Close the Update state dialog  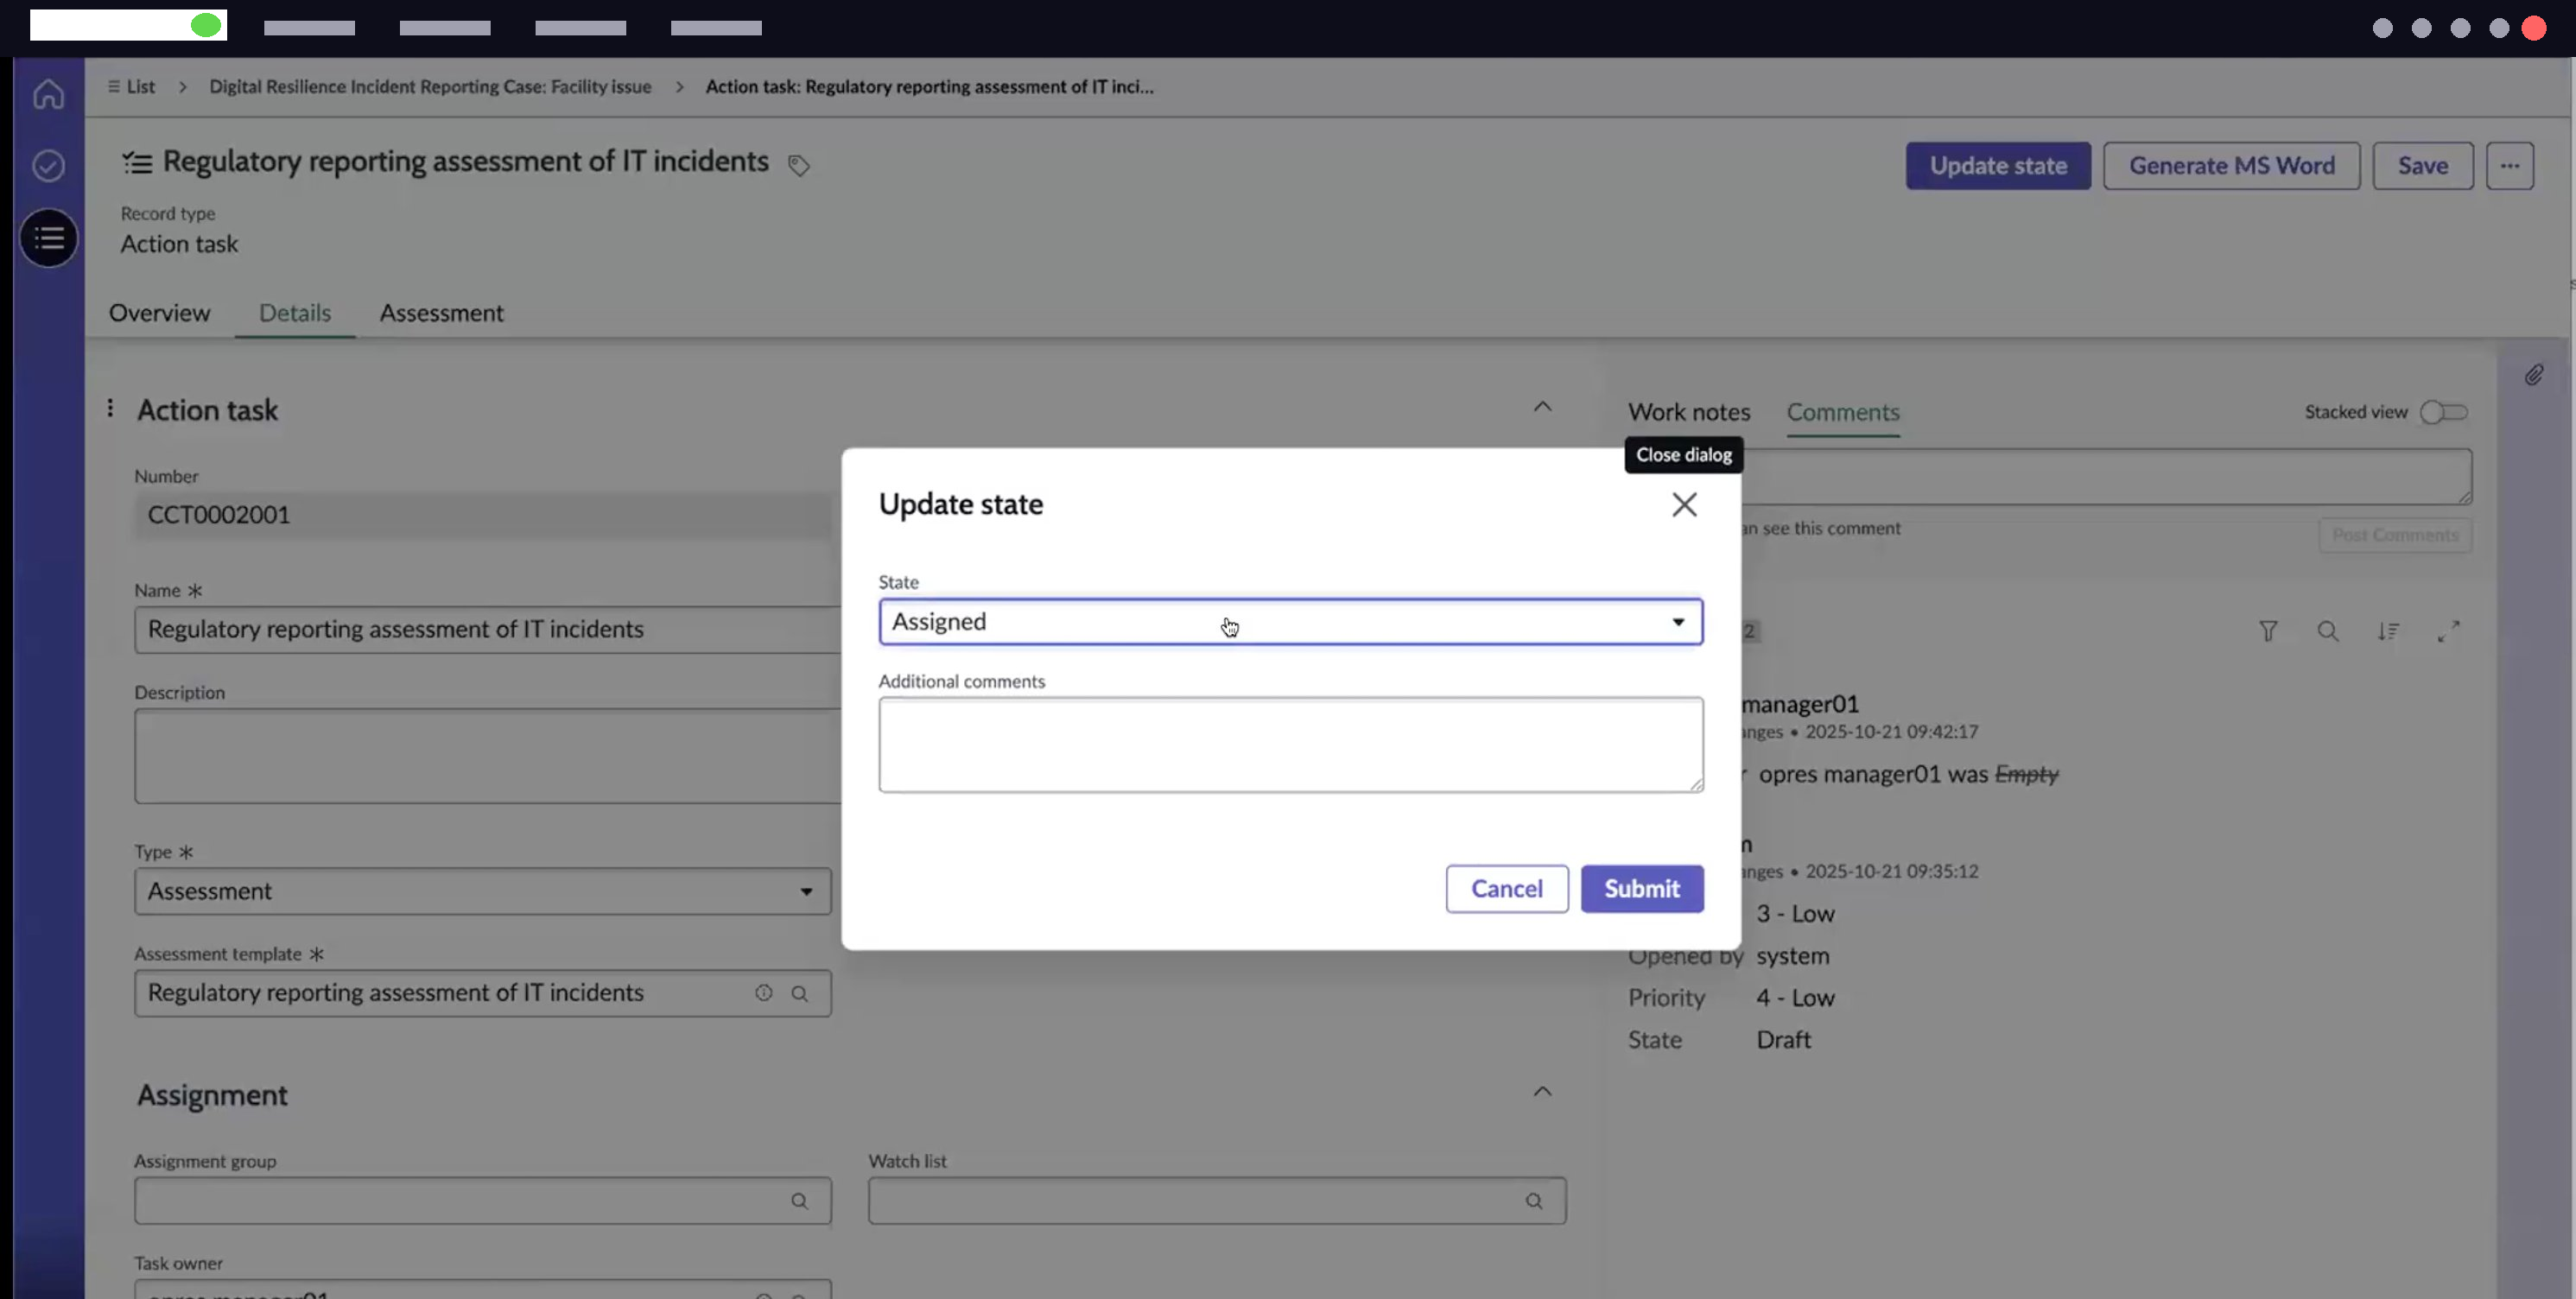[1684, 505]
